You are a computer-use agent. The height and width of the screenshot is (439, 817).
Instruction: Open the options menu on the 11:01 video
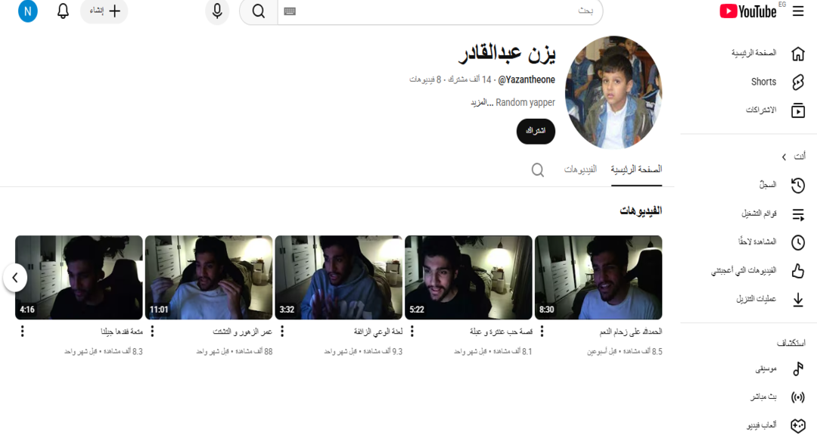pyautogui.click(x=152, y=331)
